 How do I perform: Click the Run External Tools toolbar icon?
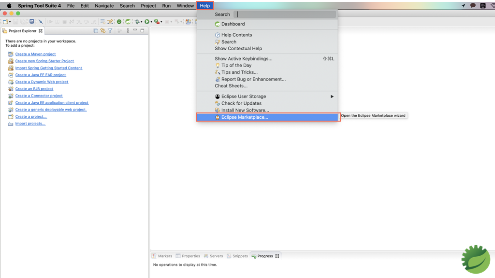(157, 22)
